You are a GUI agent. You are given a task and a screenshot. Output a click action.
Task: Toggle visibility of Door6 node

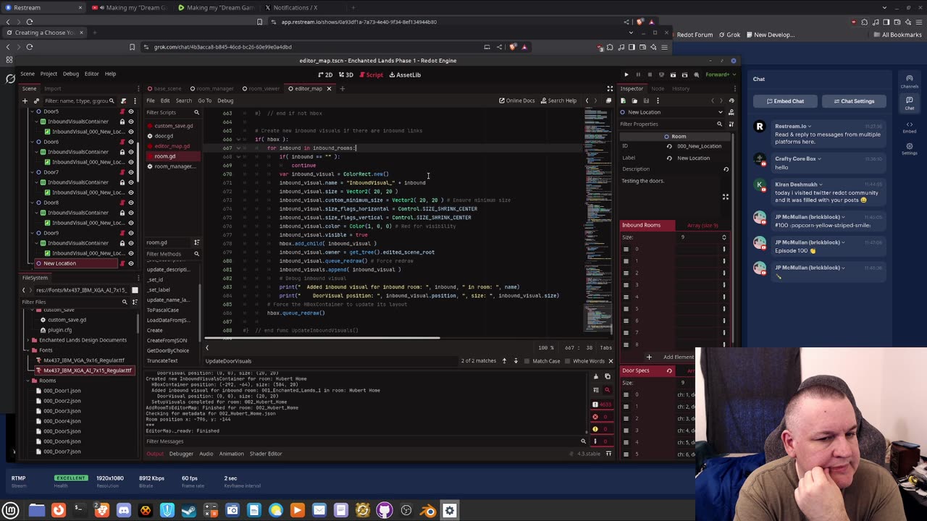click(131, 142)
